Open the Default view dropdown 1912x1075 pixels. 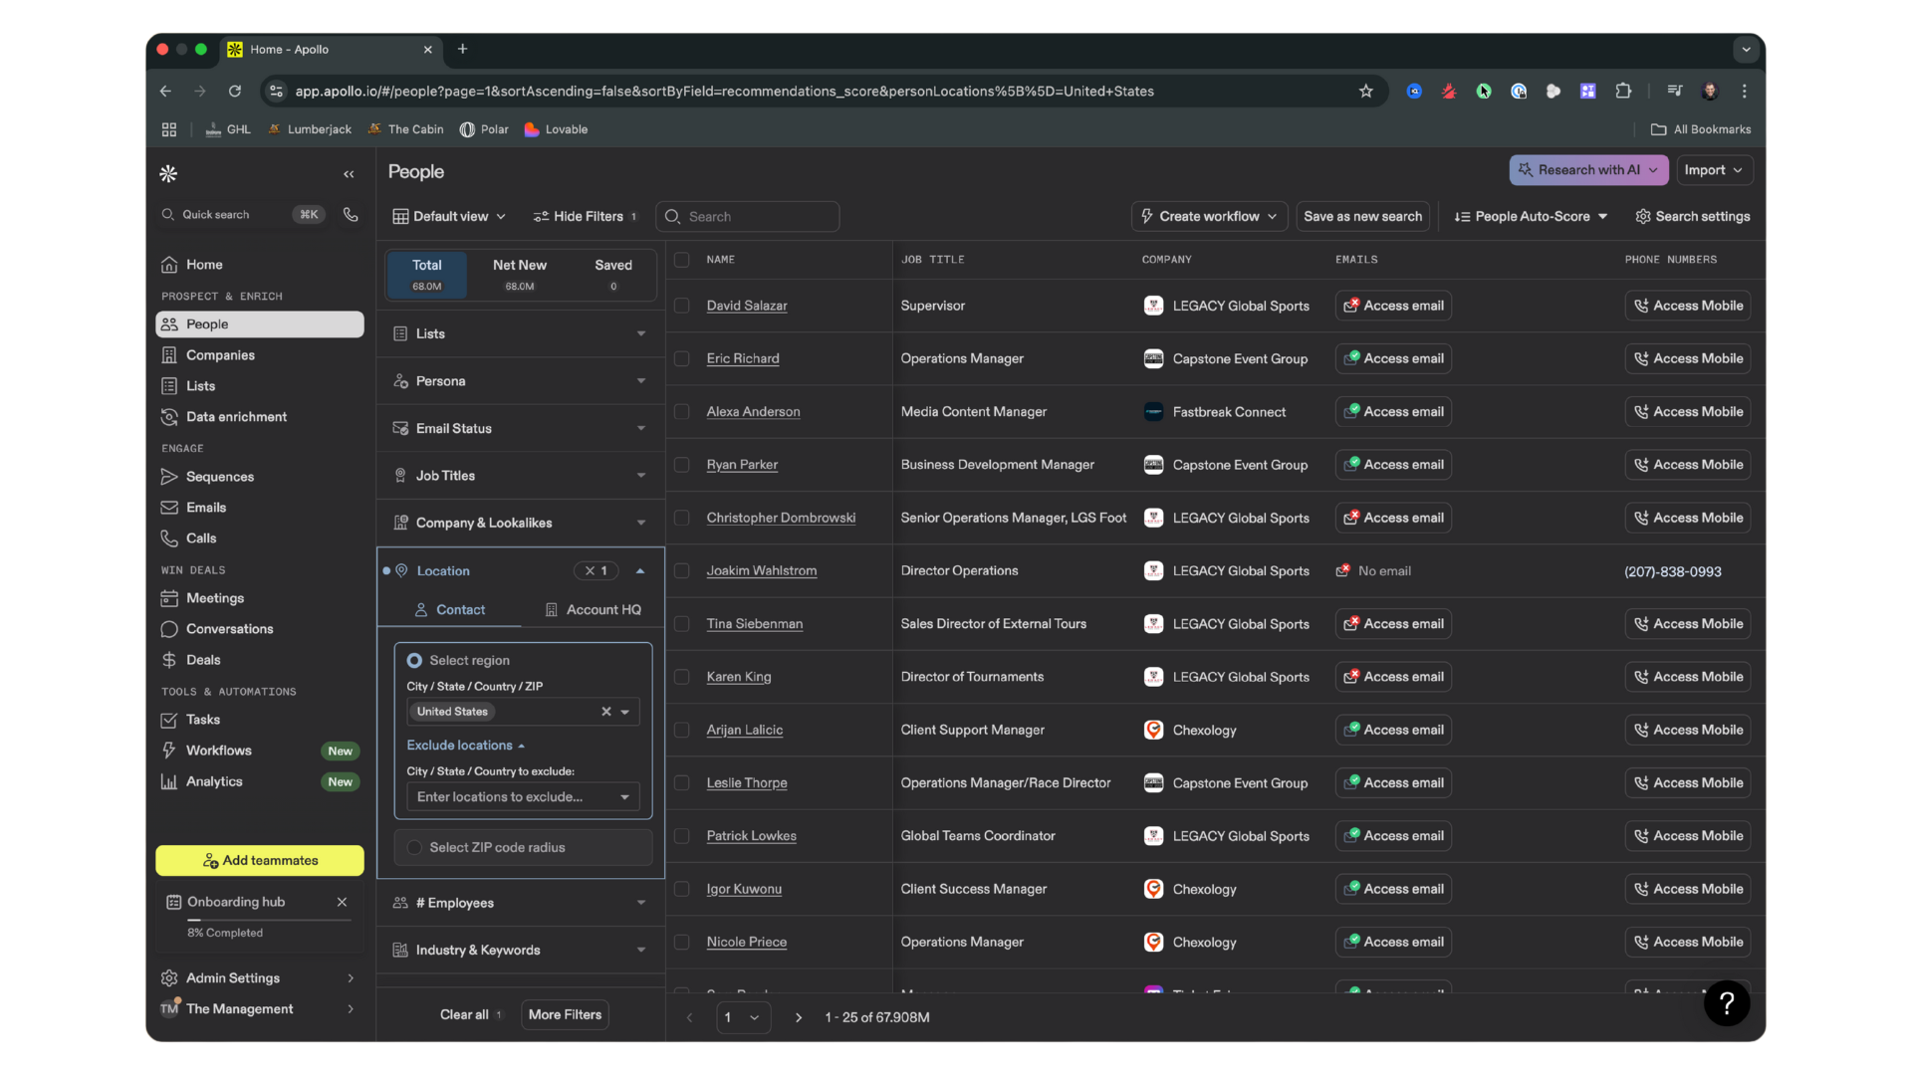tap(449, 216)
